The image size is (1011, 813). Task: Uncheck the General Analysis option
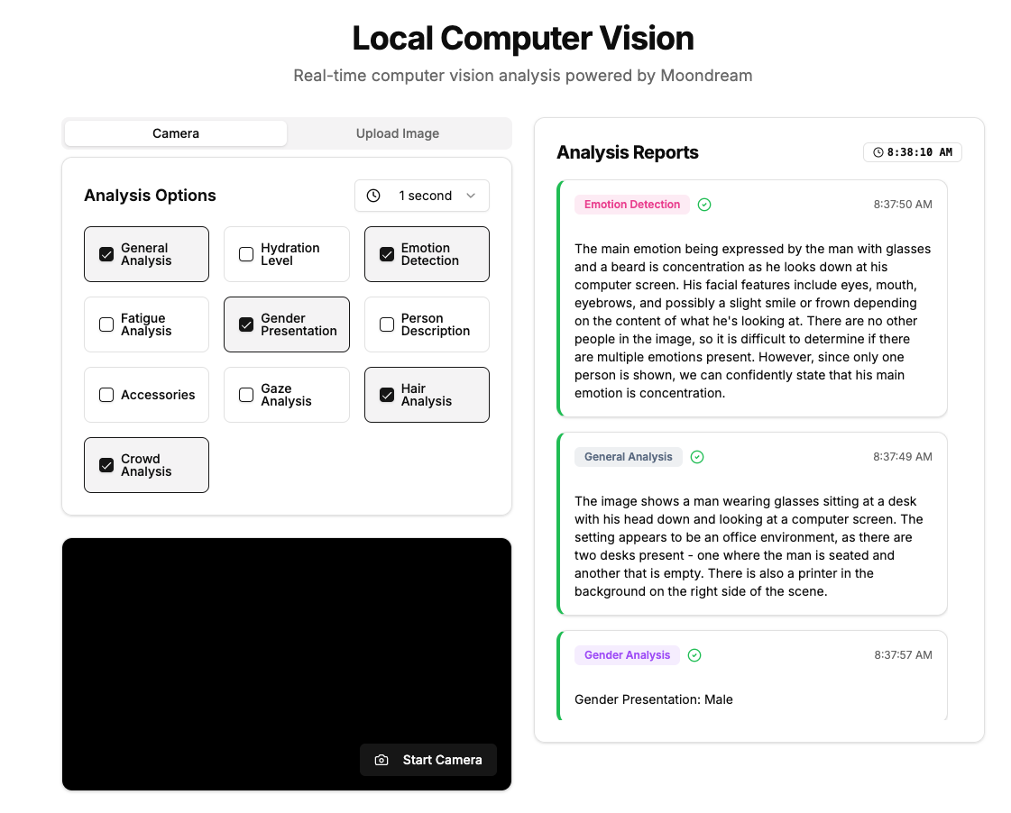(106, 254)
